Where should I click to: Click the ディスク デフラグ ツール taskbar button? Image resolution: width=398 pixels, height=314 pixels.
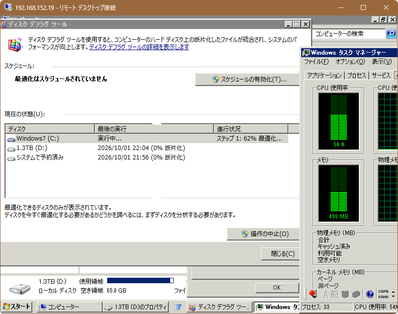click(219, 307)
